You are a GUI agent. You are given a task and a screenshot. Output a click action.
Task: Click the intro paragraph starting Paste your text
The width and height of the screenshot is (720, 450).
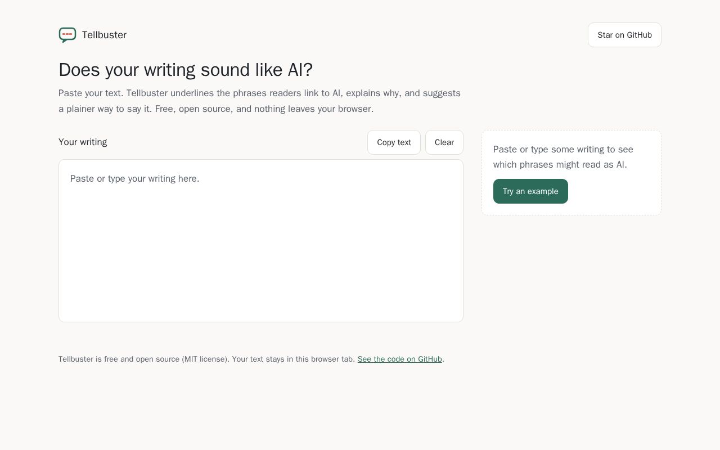(259, 101)
